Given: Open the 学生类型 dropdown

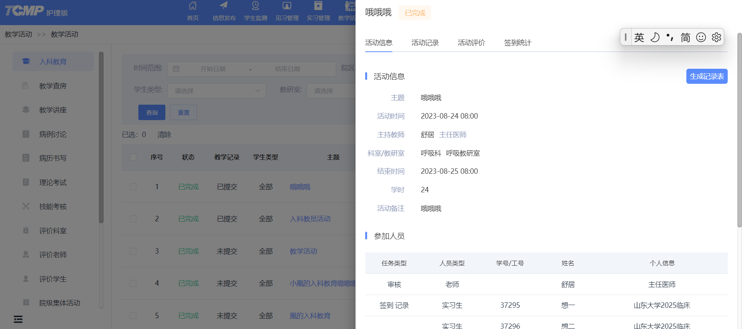Looking at the screenshot, I should coord(217,91).
